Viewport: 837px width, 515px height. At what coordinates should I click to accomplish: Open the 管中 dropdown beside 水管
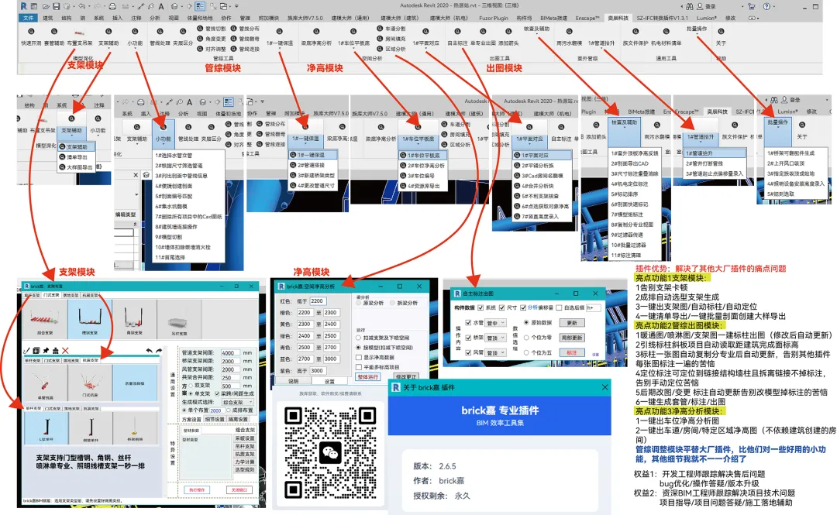click(x=495, y=323)
